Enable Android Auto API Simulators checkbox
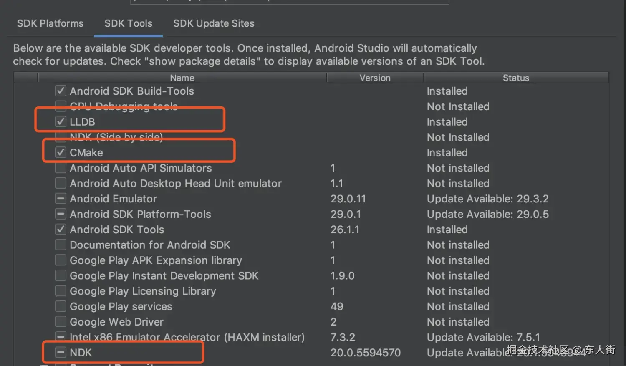This screenshot has height=366, width=626. coord(61,168)
